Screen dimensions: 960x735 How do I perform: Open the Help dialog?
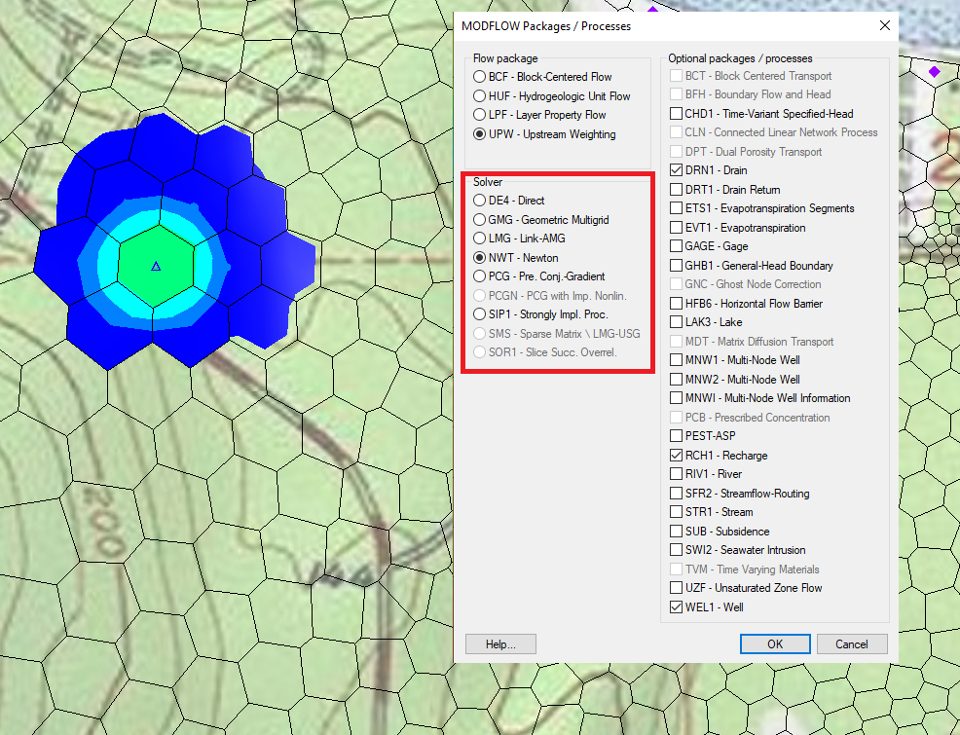499,643
